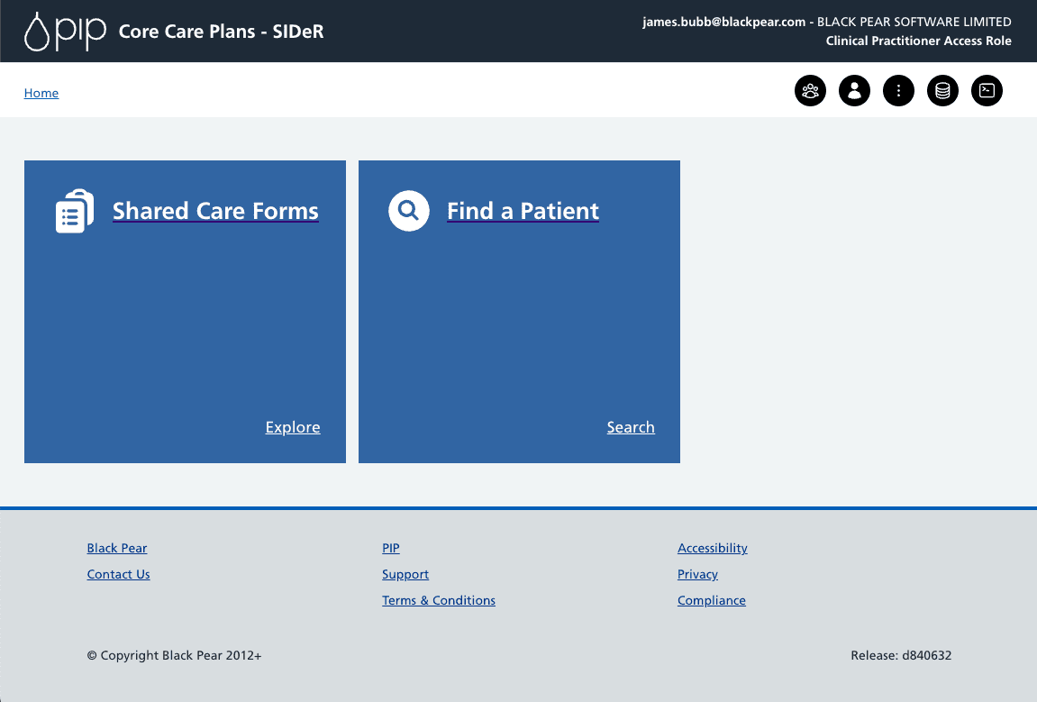Viewport: 1037px width, 702px height.
Task: Click the PIP link in the footer
Action: coord(390,548)
